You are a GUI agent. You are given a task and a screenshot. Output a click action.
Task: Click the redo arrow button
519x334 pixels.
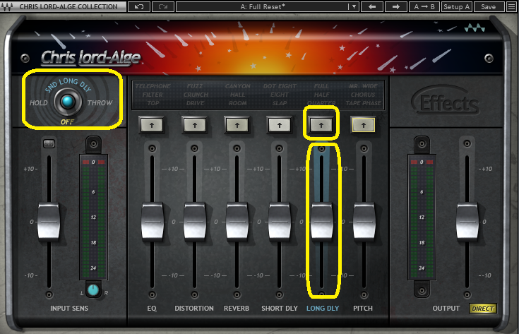point(162,7)
